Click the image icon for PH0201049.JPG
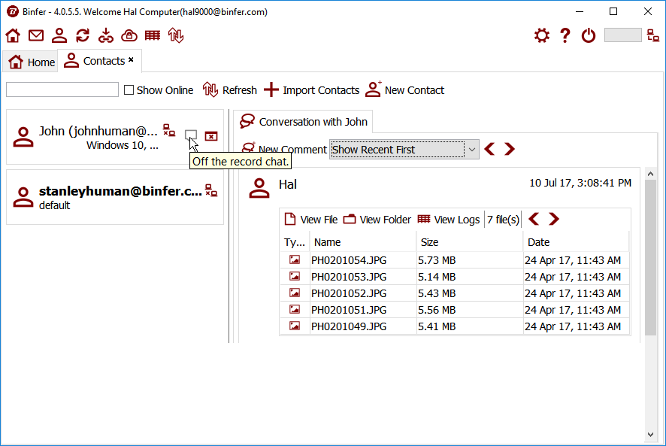This screenshot has width=666, height=446. [295, 326]
